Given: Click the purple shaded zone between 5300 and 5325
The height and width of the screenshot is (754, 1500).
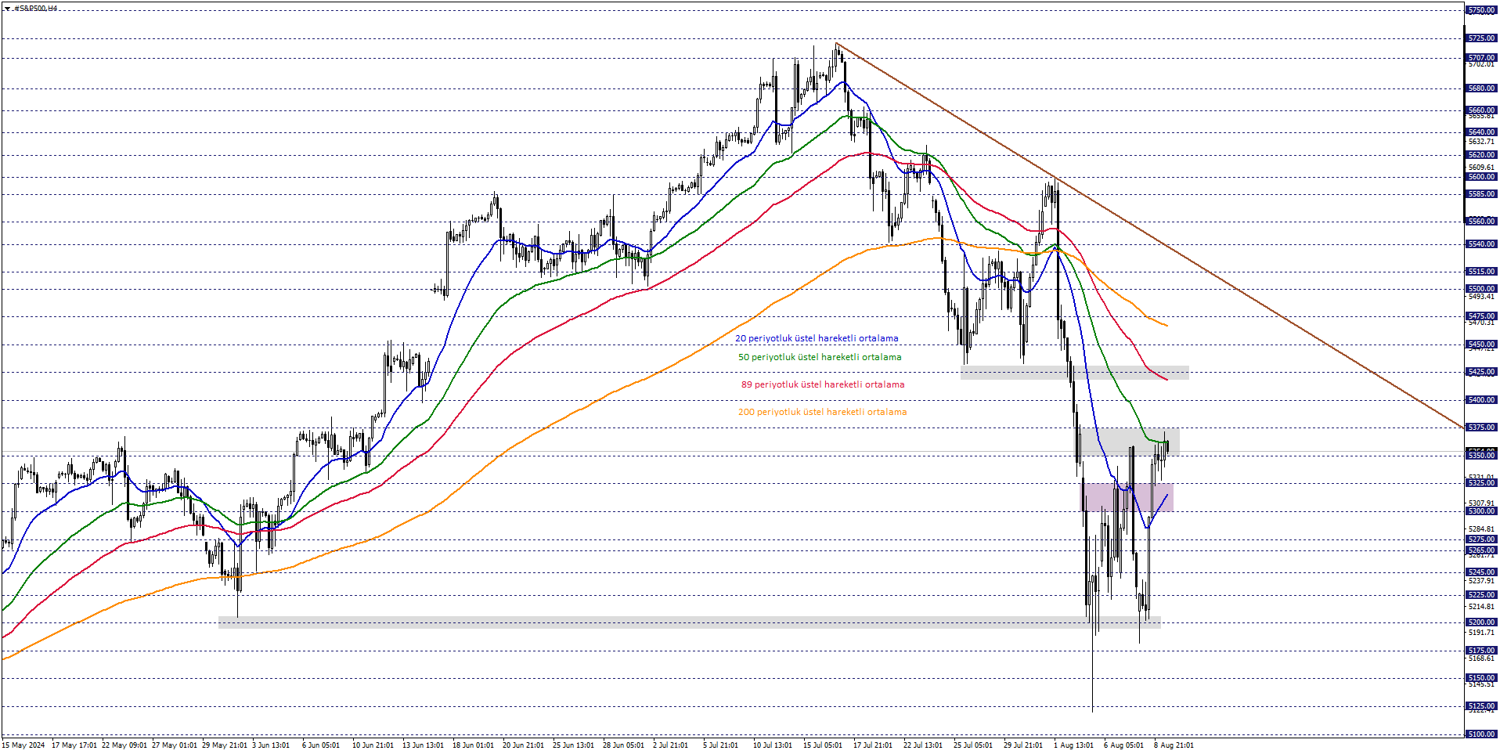Looking at the screenshot, I should [x=1128, y=497].
